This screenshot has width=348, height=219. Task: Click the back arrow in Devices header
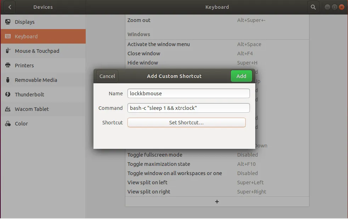[x=10, y=7]
